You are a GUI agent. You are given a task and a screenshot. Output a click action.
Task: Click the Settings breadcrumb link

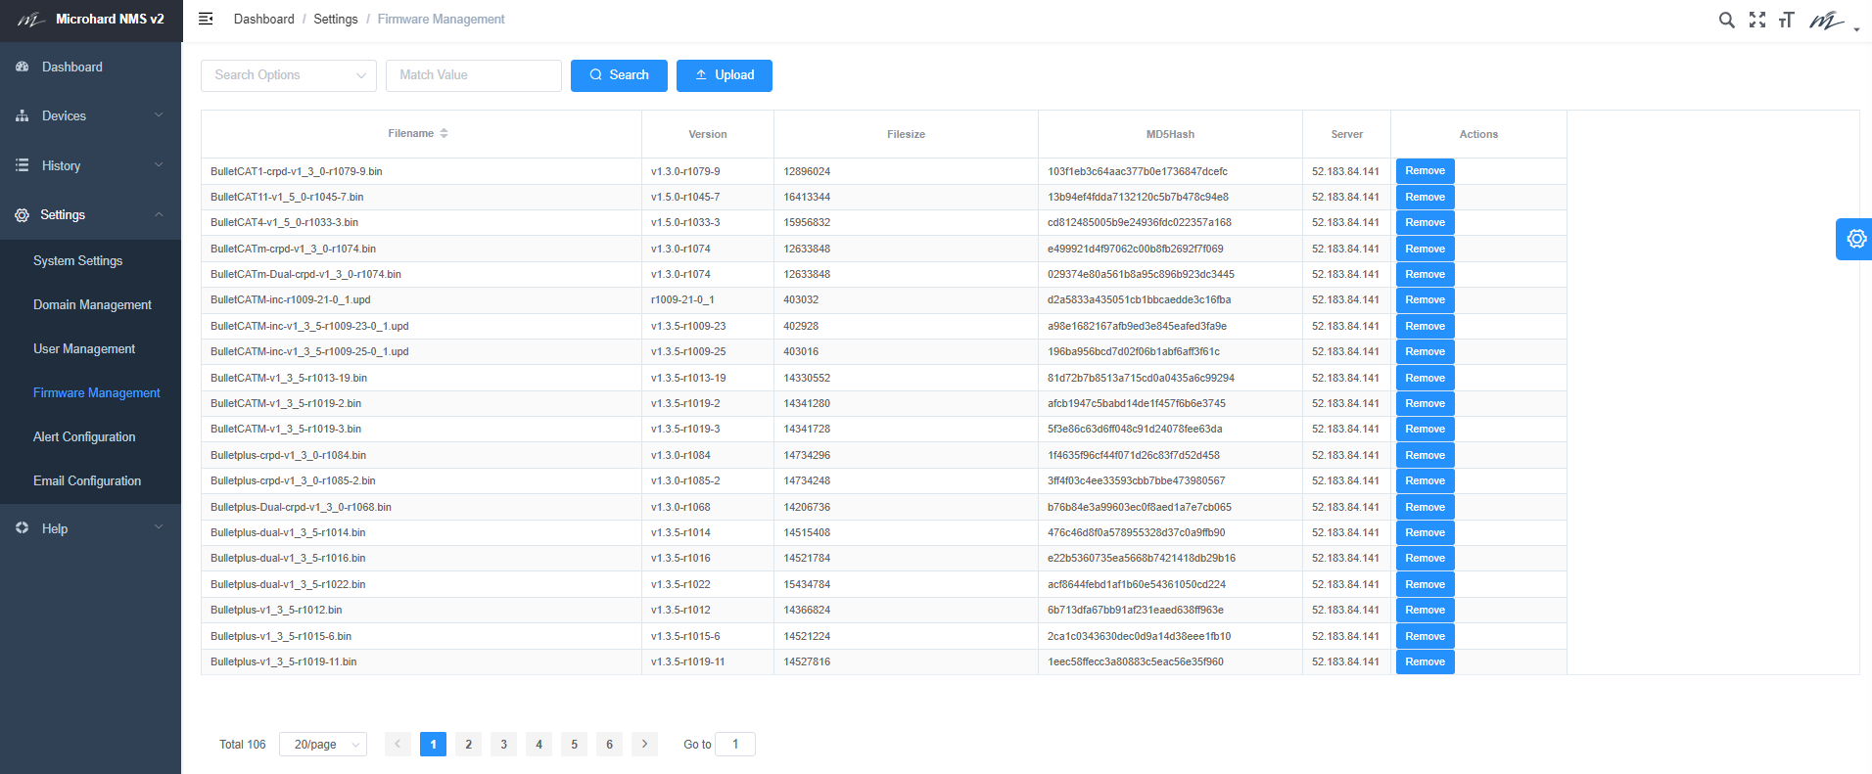coord(336,19)
